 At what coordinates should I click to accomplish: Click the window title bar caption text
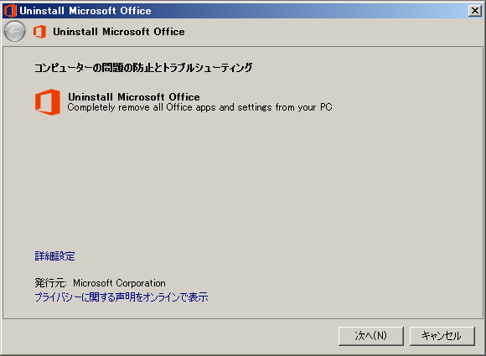85,11
